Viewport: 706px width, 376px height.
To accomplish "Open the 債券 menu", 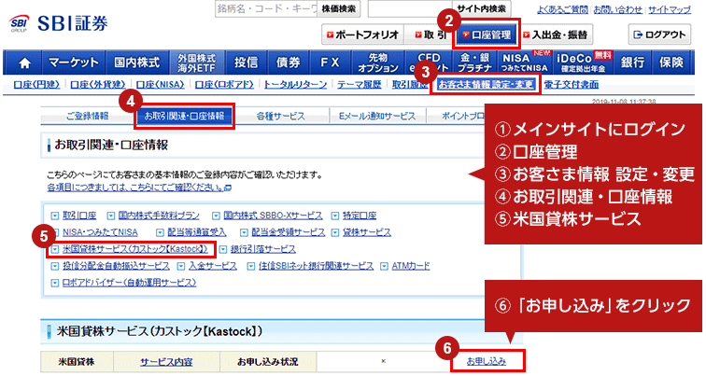I will point(289,63).
